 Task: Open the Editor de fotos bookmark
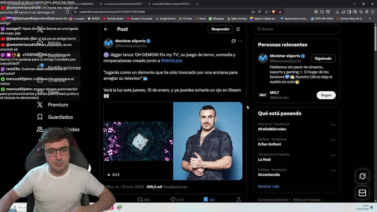pos(237,19)
